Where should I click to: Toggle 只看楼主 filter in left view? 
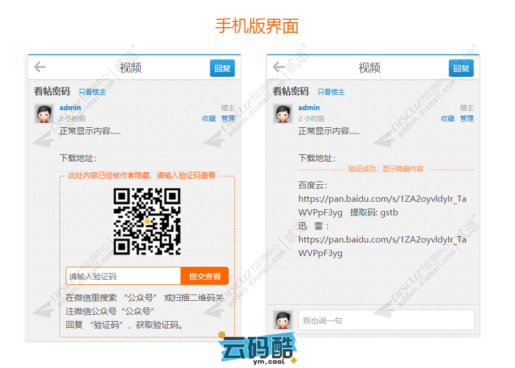[x=92, y=92]
